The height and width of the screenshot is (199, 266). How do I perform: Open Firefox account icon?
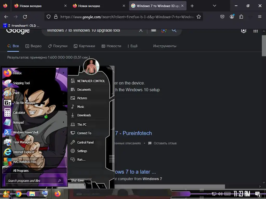click(x=232, y=17)
